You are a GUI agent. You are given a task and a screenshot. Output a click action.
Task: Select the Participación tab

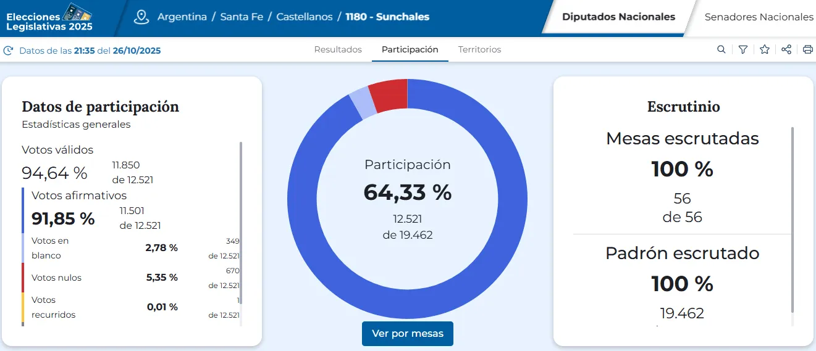click(410, 49)
